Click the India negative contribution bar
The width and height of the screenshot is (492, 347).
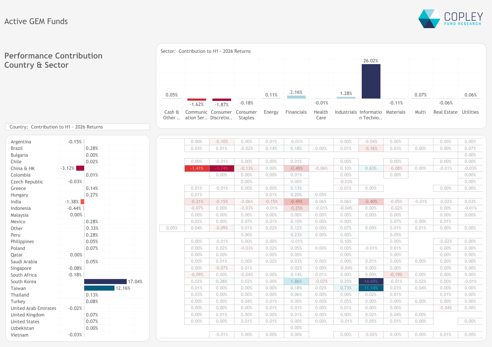(82, 202)
